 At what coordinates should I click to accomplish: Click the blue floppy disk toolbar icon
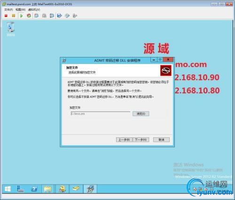pyautogui.click(x=60, y=16)
